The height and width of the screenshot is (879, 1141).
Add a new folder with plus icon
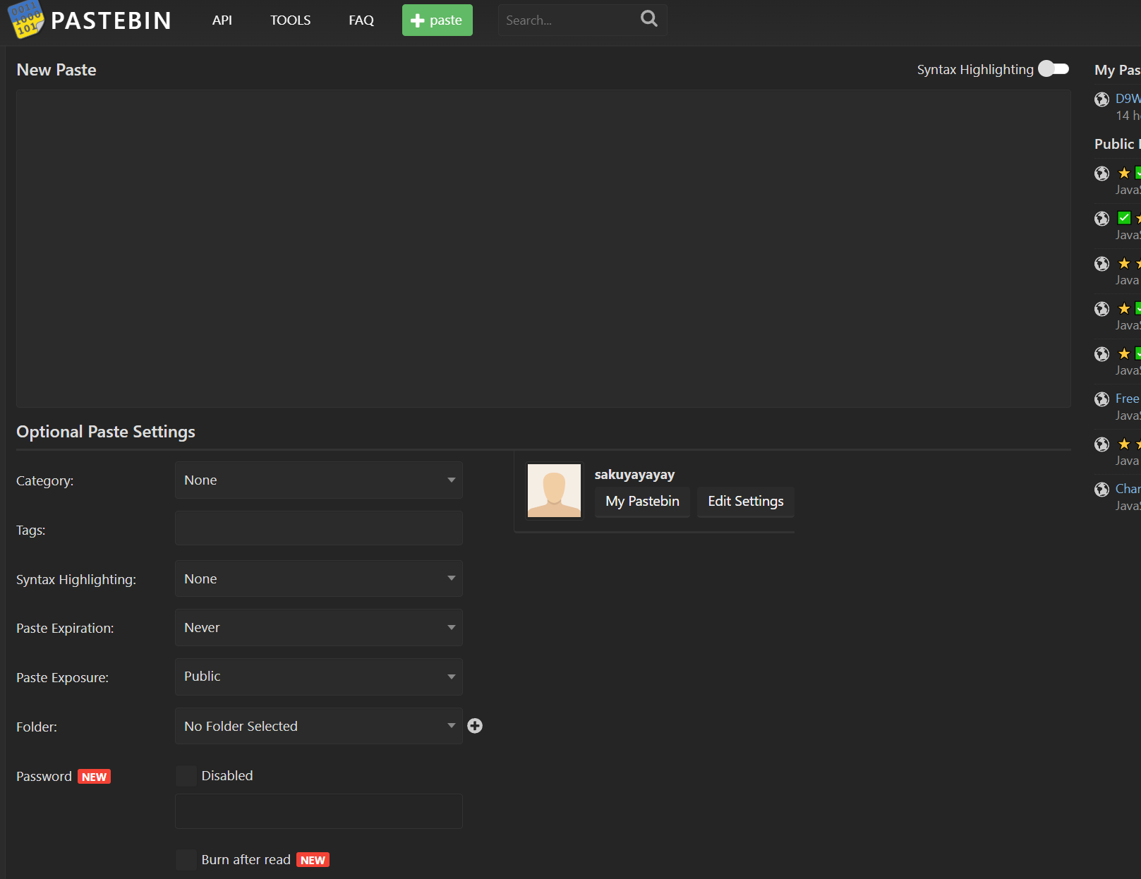click(x=475, y=726)
